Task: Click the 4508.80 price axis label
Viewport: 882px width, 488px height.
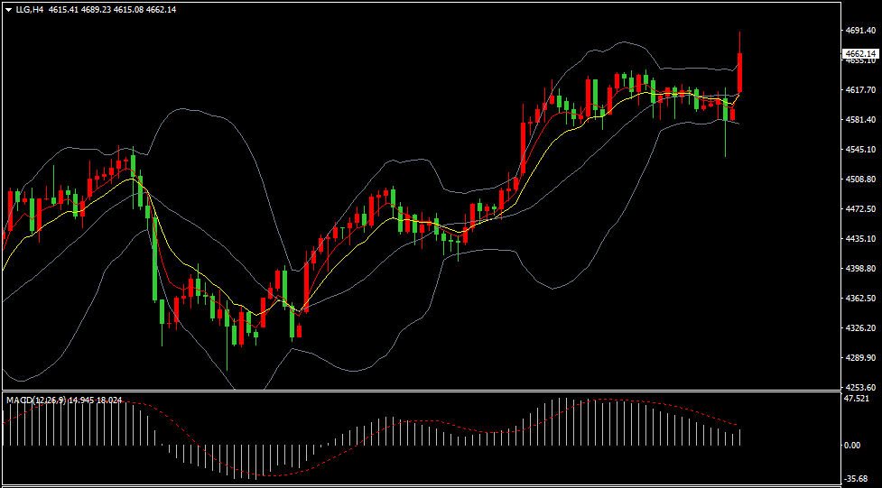Action: point(860,180)
